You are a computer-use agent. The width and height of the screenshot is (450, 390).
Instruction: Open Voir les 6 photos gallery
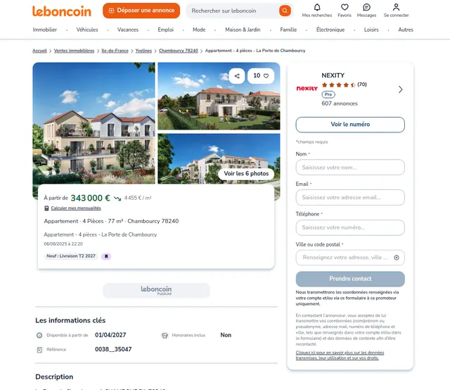click(246, 174)
